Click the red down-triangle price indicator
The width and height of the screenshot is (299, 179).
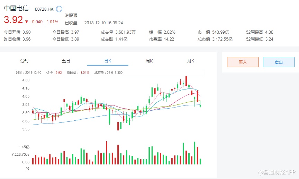coord(27,22)
